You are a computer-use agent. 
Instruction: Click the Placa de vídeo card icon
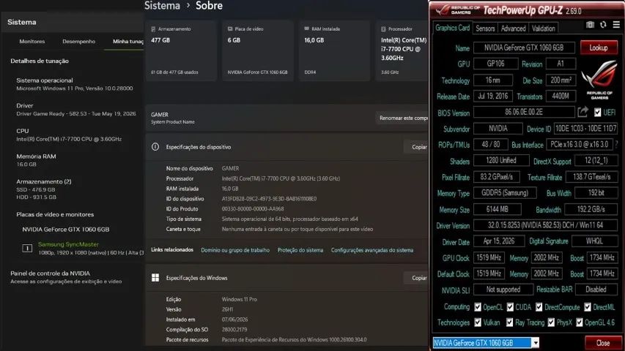coord(230,29)
